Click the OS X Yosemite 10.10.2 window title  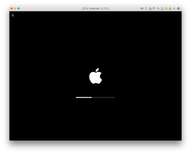coord(95,8)
